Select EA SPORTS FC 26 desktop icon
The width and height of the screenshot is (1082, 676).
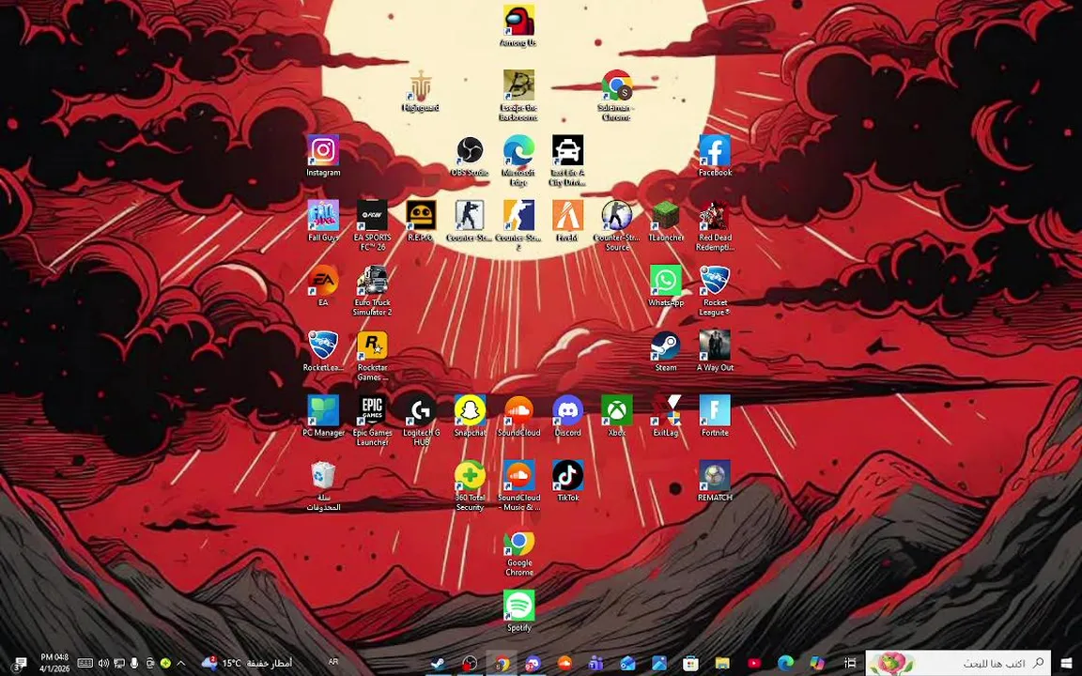(x=372, y=225)
